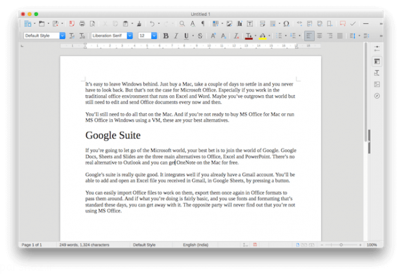Click the Insert Comment red icon

342,24
